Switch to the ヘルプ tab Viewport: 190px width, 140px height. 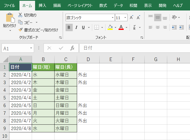coord(178,6)
